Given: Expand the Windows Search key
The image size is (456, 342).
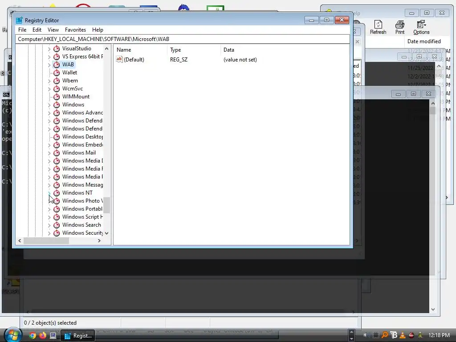Looking at the screenshot, I should pyautogui.click(x=49, y=225).
